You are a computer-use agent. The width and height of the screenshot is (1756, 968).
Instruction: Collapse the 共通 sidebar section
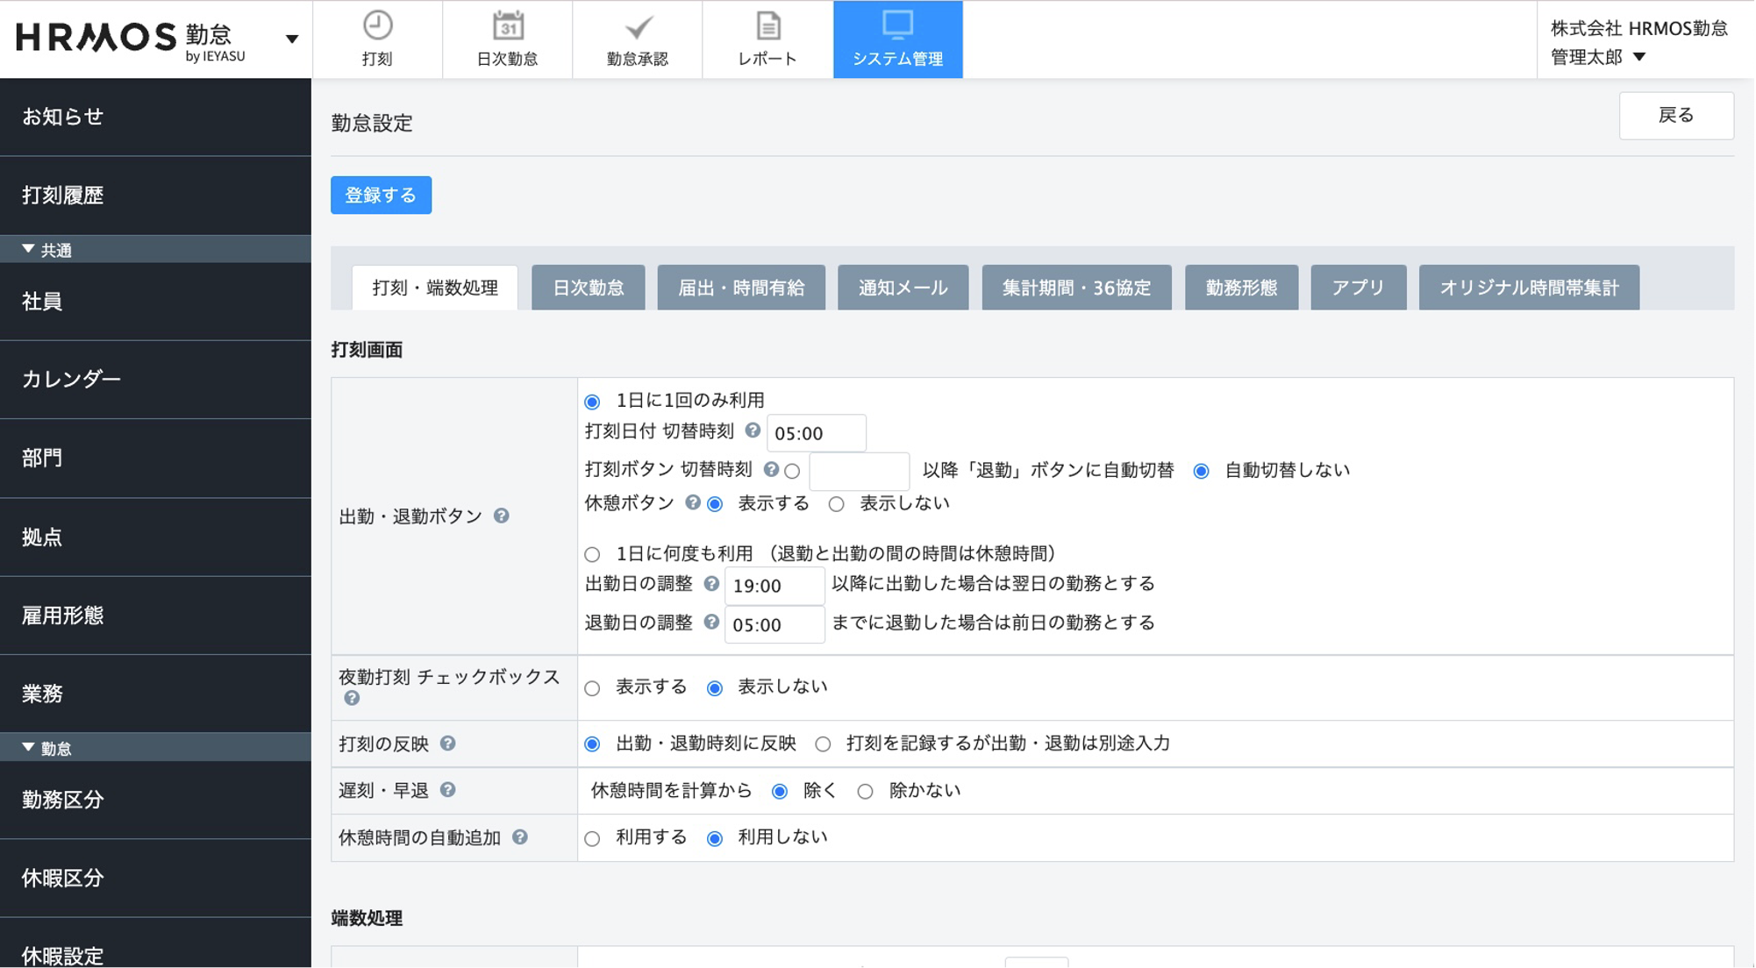coord(28,250)
